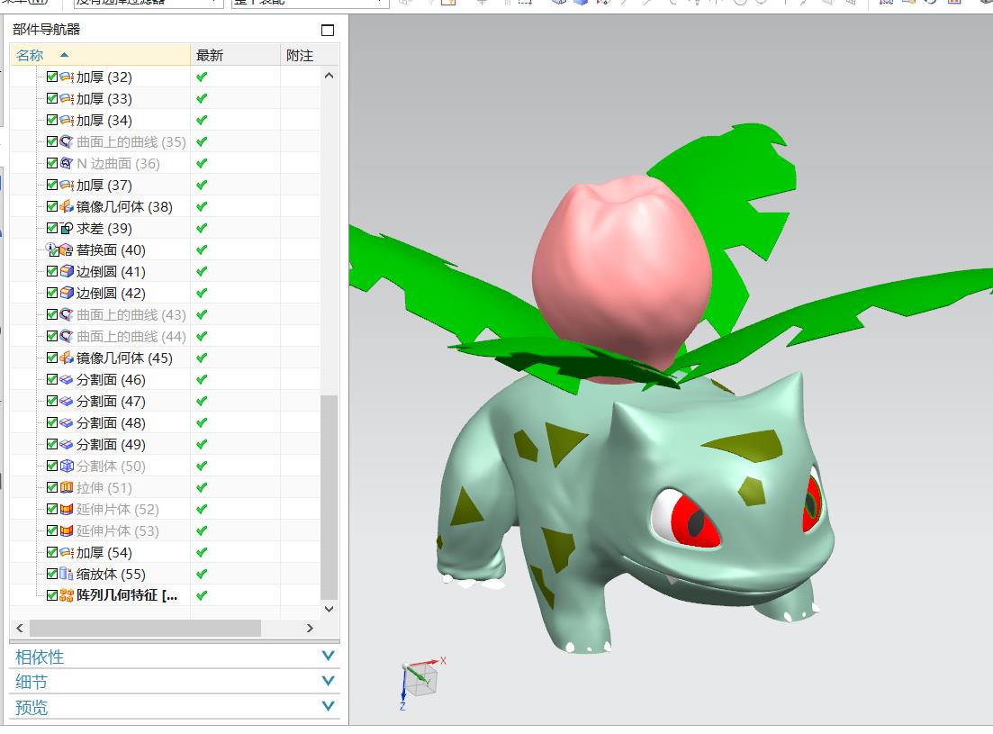Screen dimensions: 993x734
Task: Click the N 边曲面 (36) feature icon
Action: tap(67, 164)
